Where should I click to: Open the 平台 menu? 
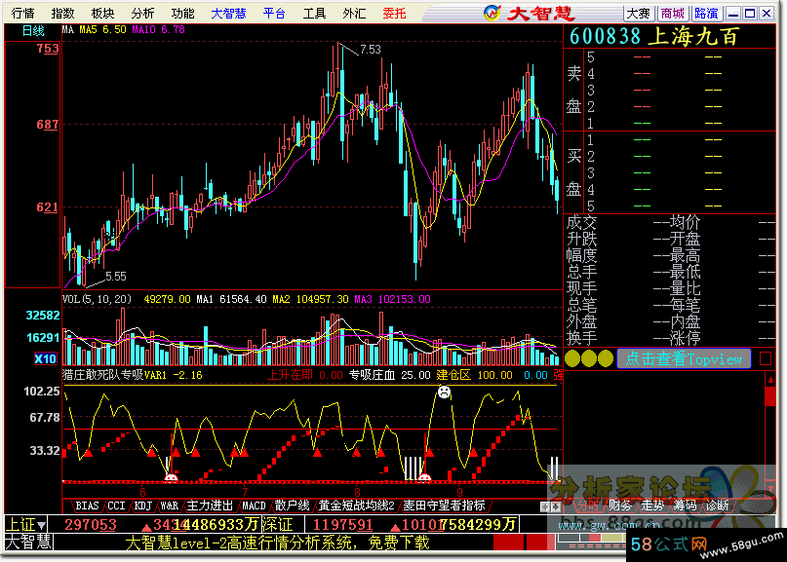[274, 13]
